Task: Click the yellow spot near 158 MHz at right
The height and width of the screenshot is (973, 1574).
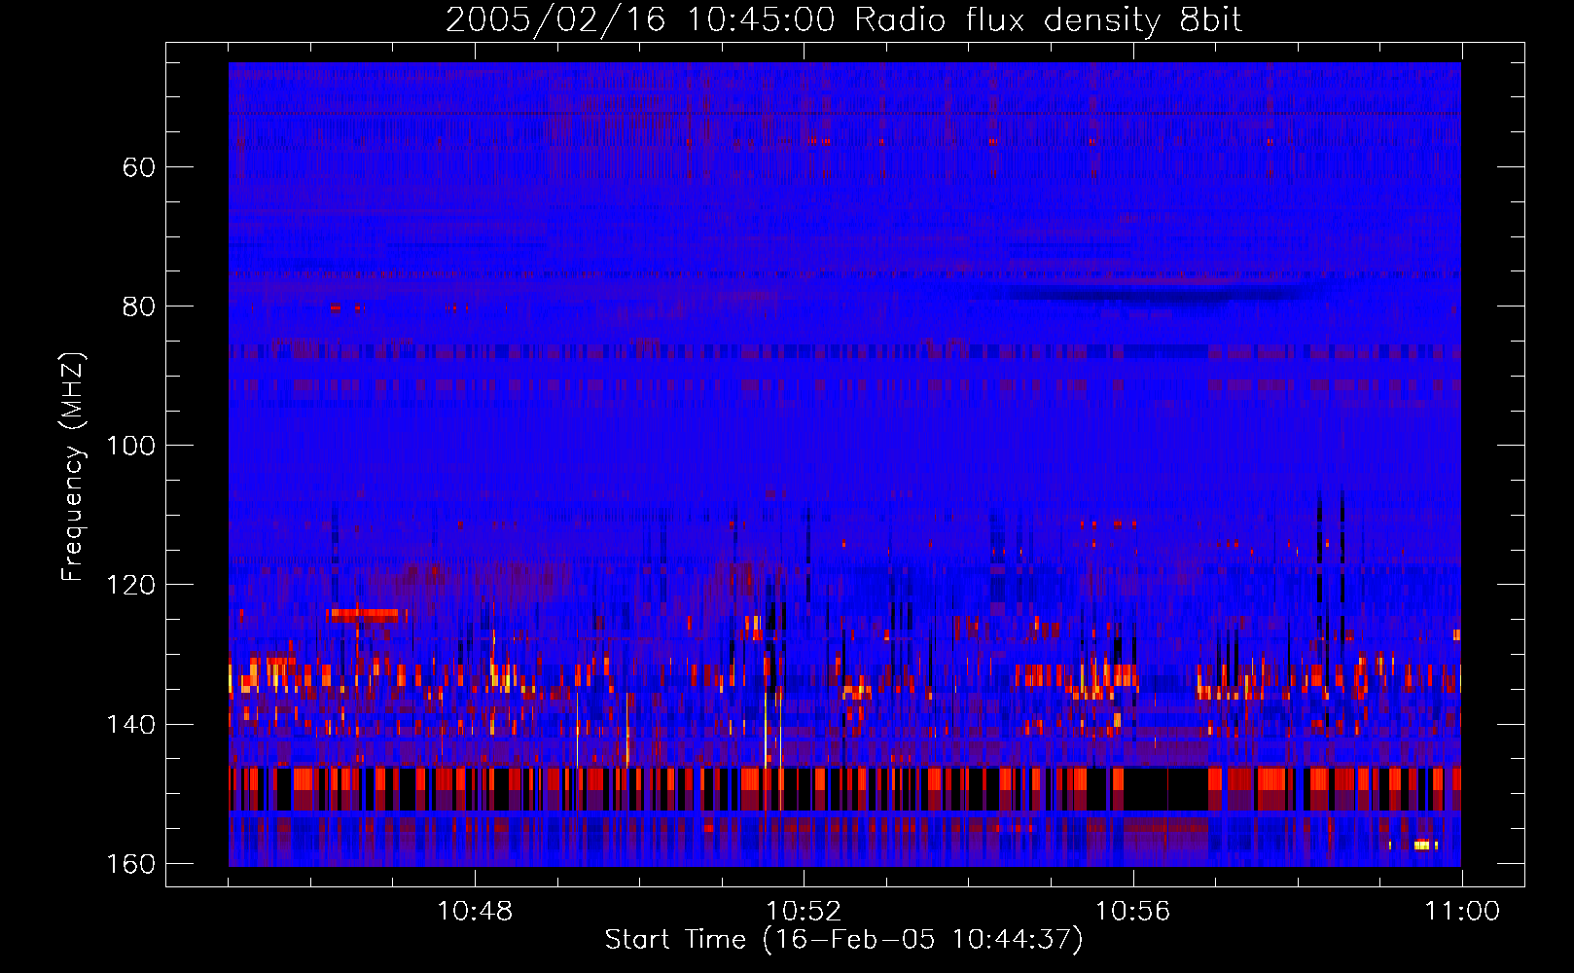Action: (x=1424, y=845)
